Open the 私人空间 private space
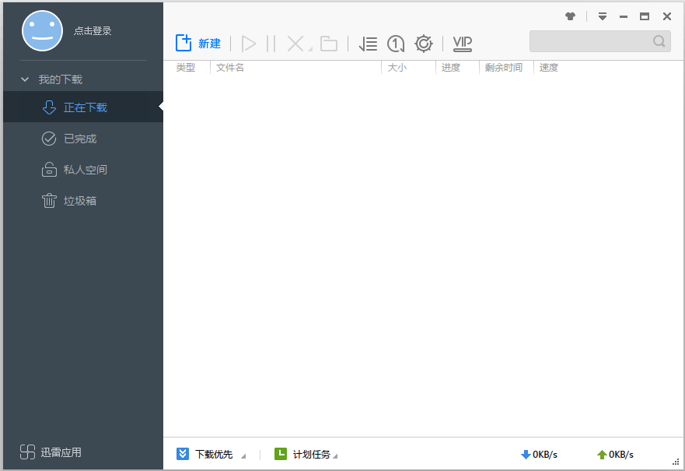 86,170
